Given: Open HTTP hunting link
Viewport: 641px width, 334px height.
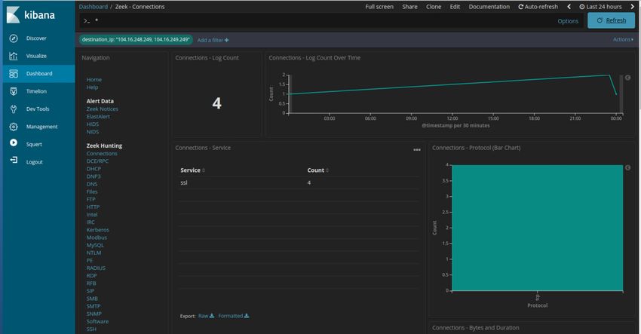Looking at the screenshot, I should [x=94, y=207].
